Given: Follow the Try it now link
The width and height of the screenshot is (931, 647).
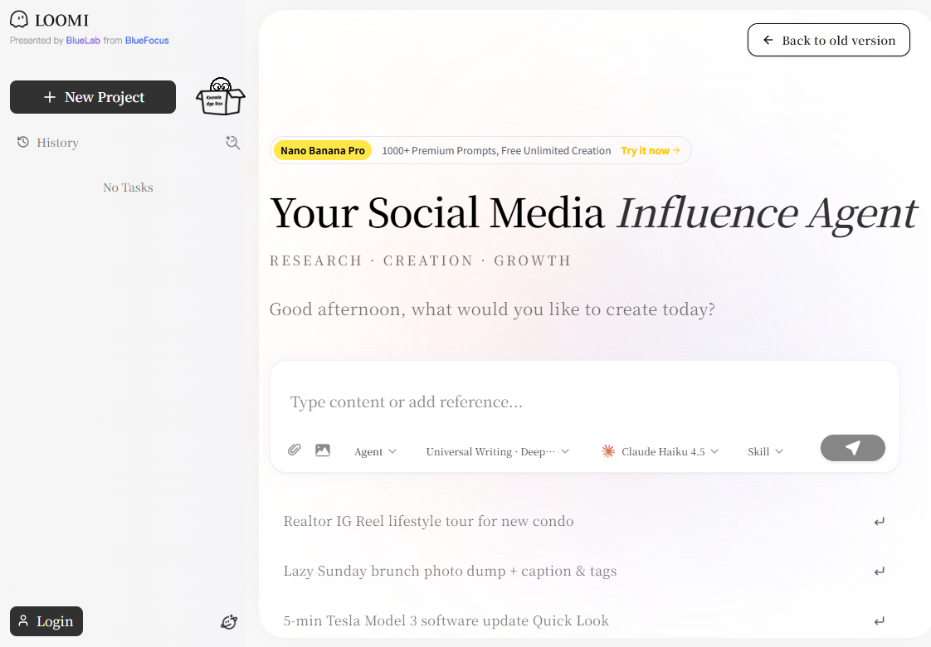Looking at the screenshot, I should pyautogui.click(x=650, y=151).
